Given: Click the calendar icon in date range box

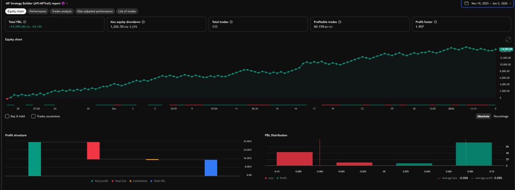Looking at the screenshot, I should point(467,3).
